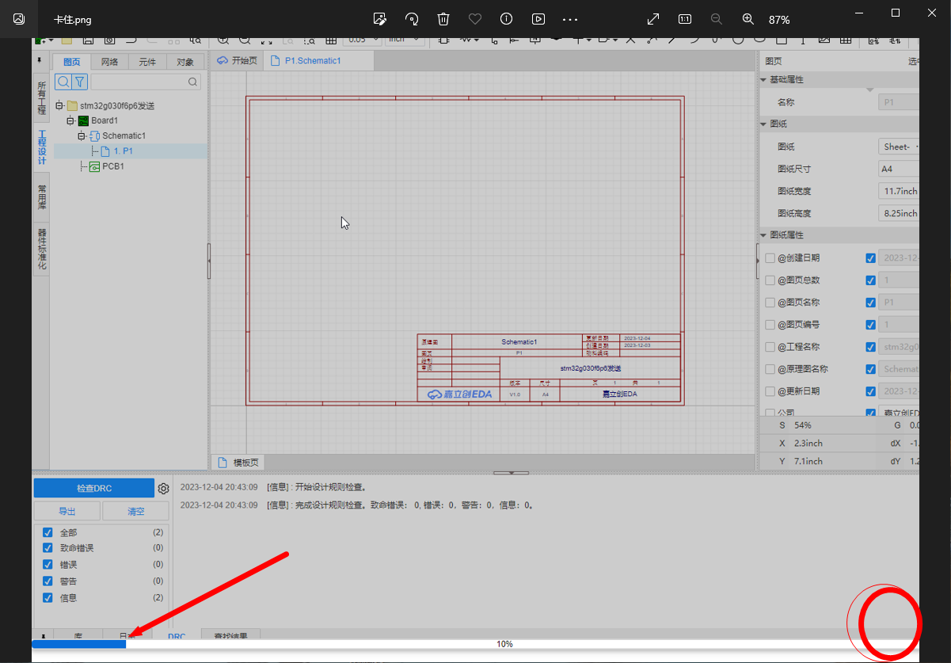Open the file info panel icon

507,19
